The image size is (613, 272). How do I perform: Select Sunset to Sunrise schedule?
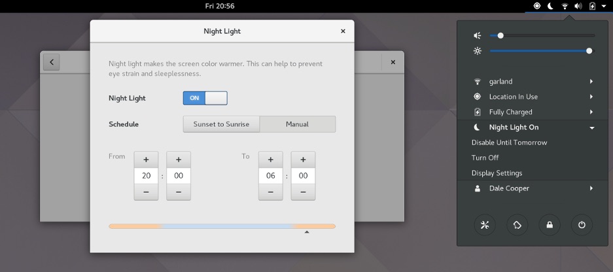click(221, 124)
